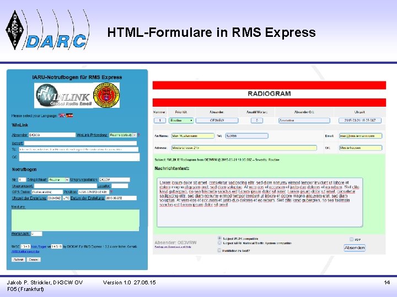
Task: Click the Anzahl Wörter field
Action: point(257,120)
